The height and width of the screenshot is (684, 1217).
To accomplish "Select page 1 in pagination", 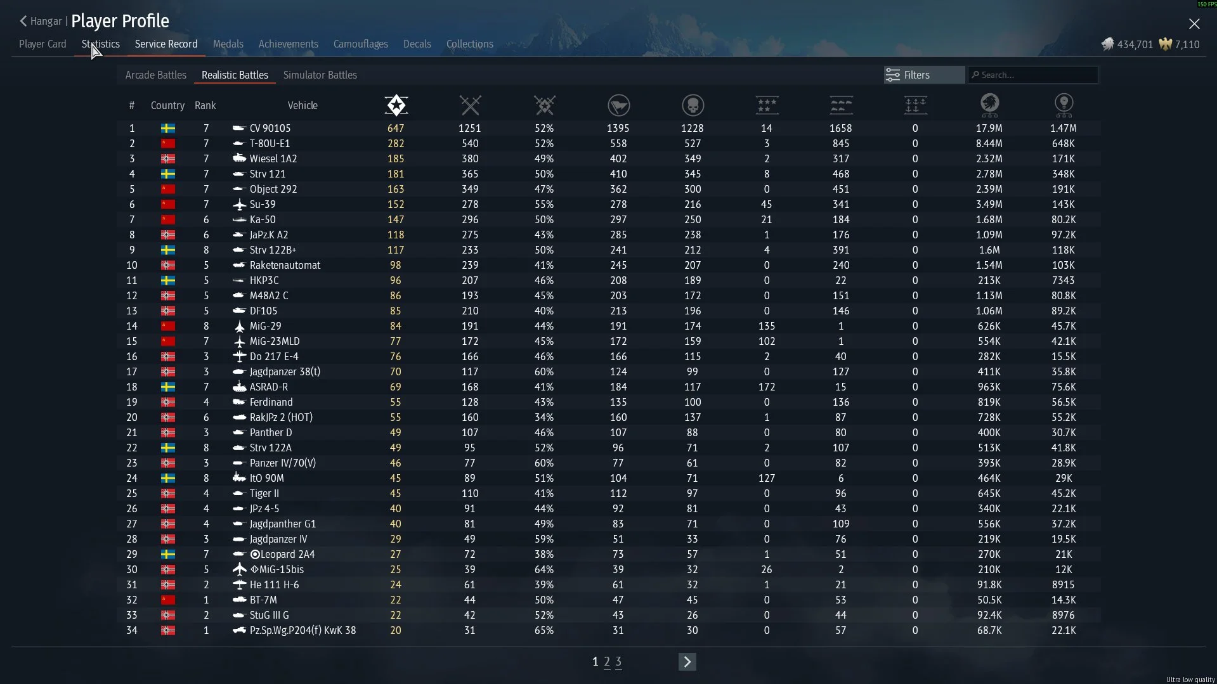I will tap(595, 662).
